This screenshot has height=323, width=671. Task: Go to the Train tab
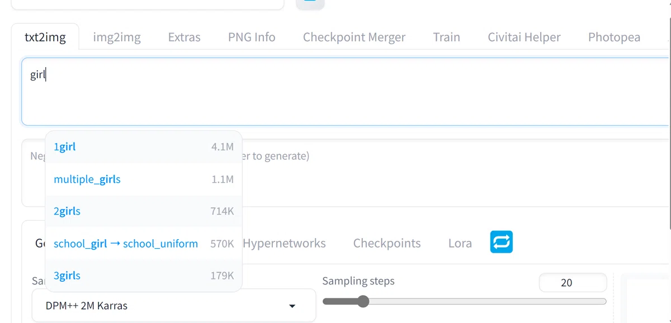click(x=446, y=37)
